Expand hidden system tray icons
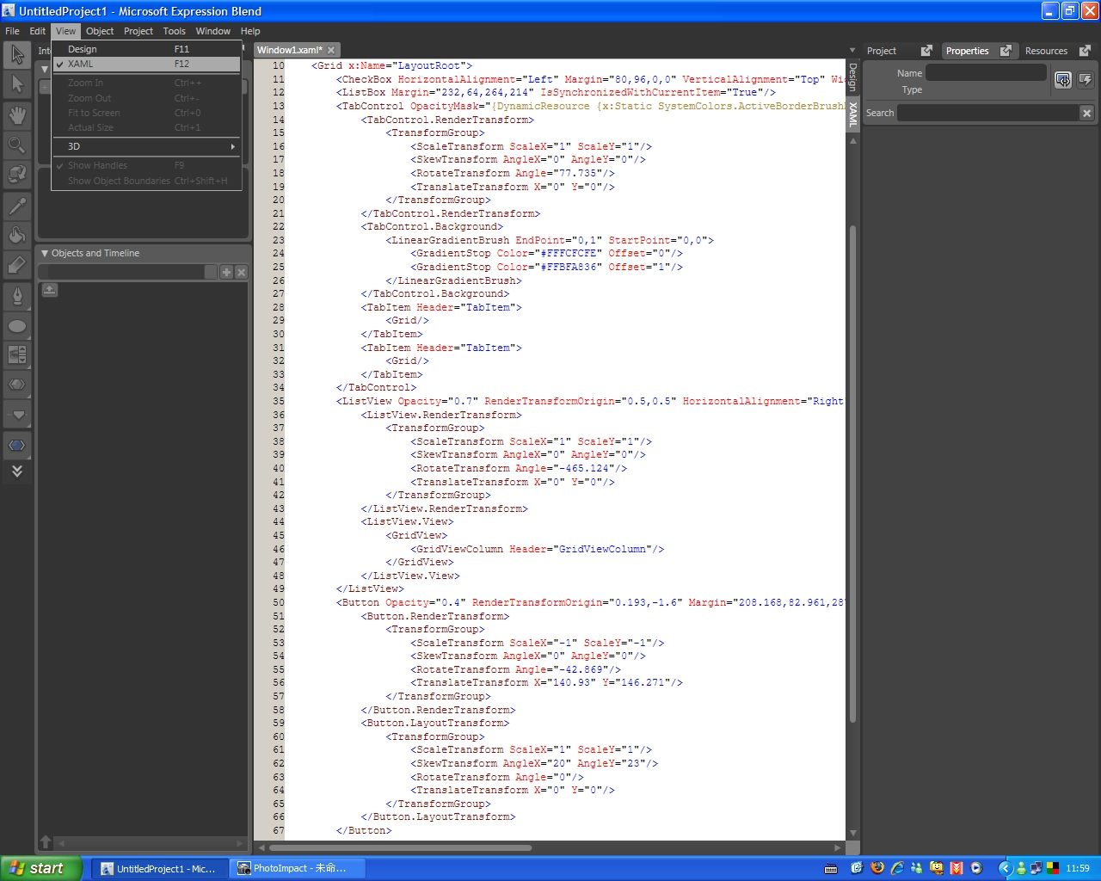Screen dimensions: 1101x881 coord(1004,868)
